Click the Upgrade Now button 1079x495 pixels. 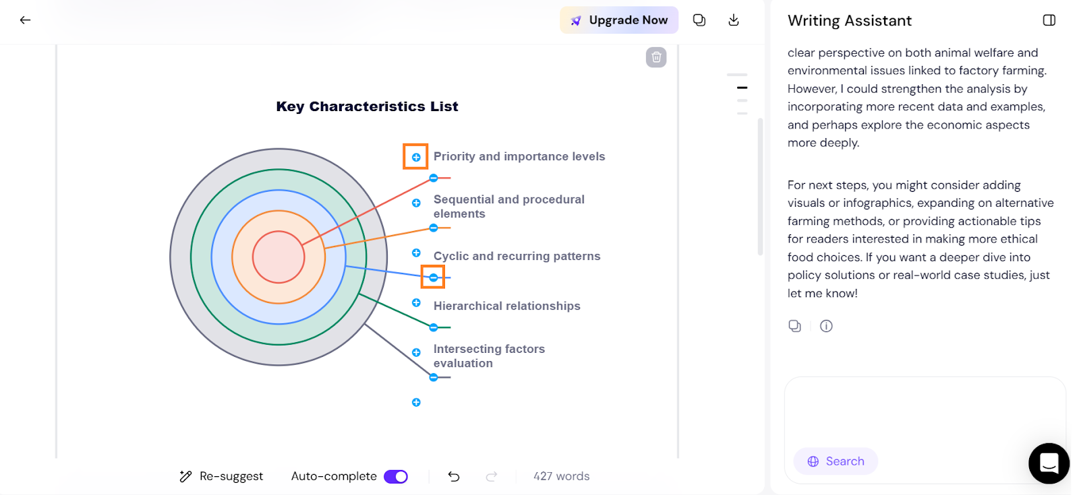click(x=619, y=20)
